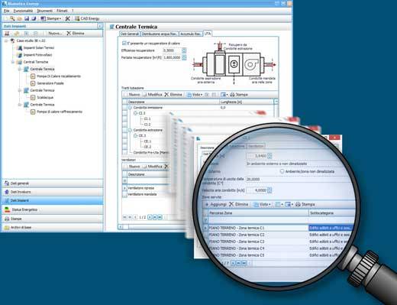The height and width of the screenshot is (305, 397).
Task: Open CAD Energy from the toolbar
Action: coord(87,18)
